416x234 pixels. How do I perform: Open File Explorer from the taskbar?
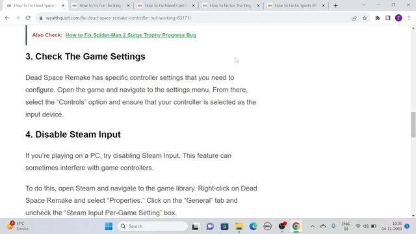point(239,226)
